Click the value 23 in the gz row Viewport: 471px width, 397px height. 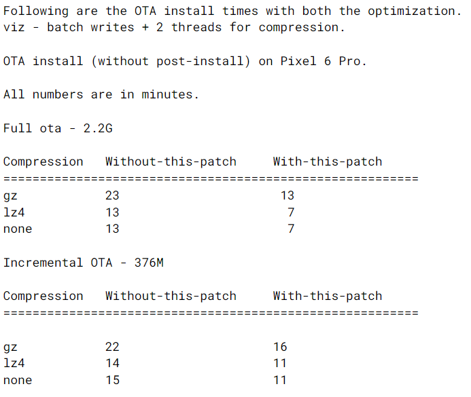click(112, 195)
